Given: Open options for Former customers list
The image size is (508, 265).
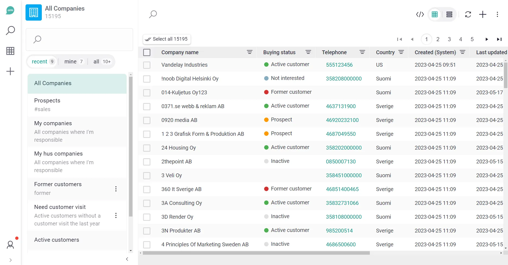Looking at the screenshot, I should coord(116,189).
